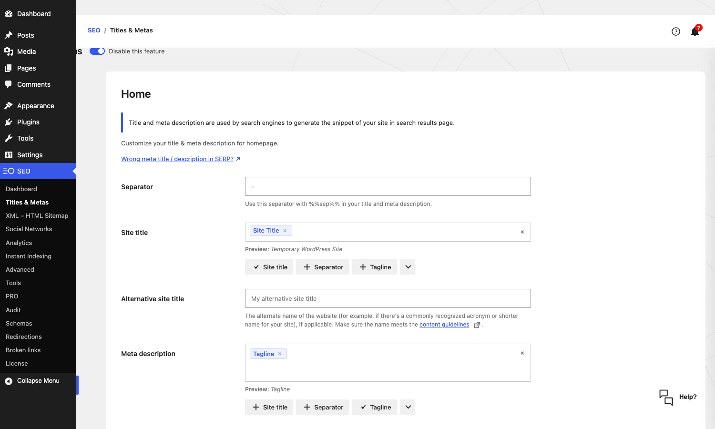The image size is (715, 429).
Task: Click the Dashboard gauge icon in sidebar
Action: (x=9, y=14)
